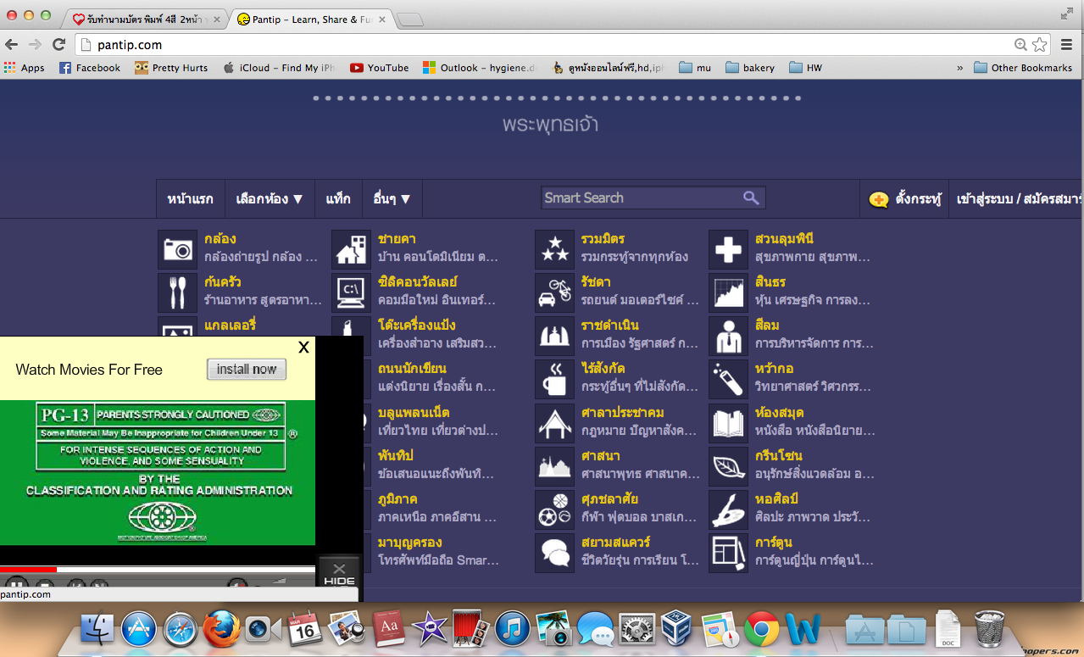This screenshot has height=657, width=1084.
Task: Open the Facebook bookmark
Action: click(90, 68)
